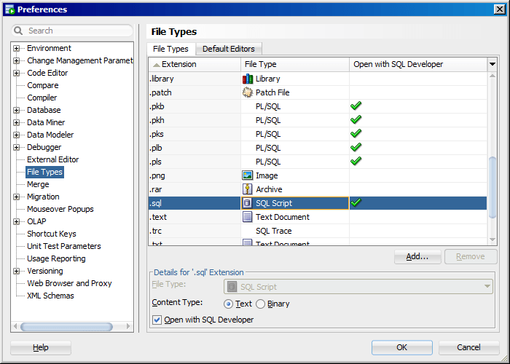Image resolution: width=510 pixels, height=364 pixels.
Task: Click the Remove button
Action: click(x=471, y=257)
